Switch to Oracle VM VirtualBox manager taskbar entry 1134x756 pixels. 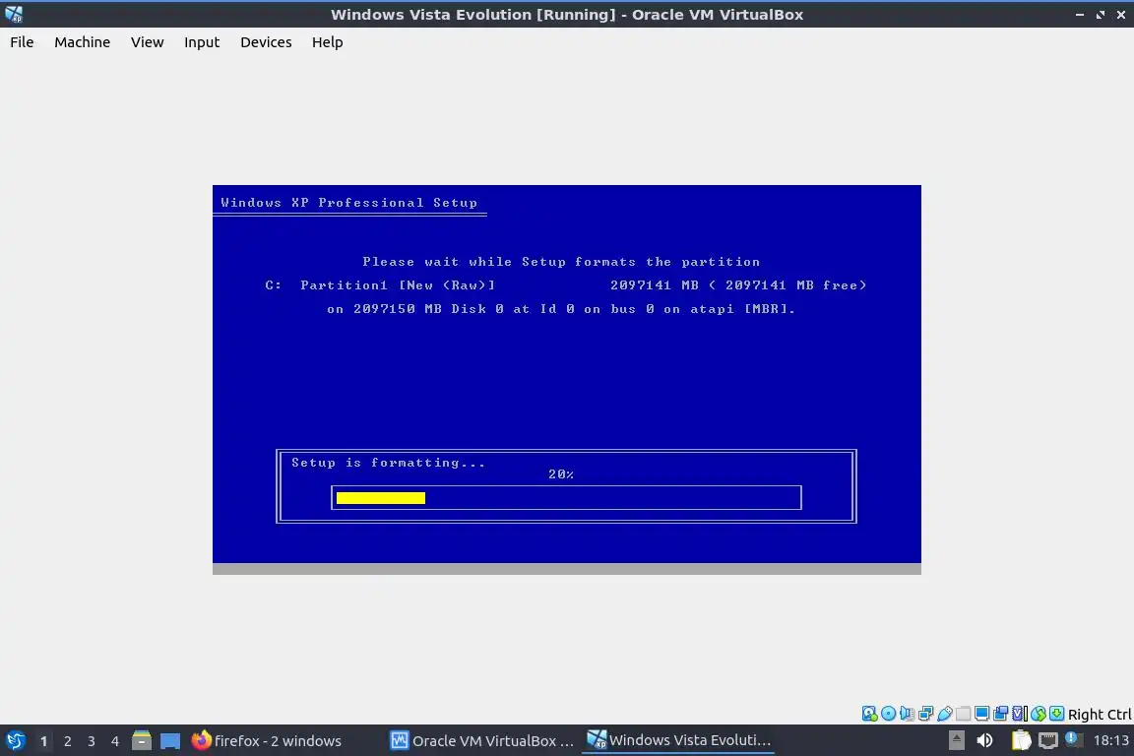tap(482, 741)
